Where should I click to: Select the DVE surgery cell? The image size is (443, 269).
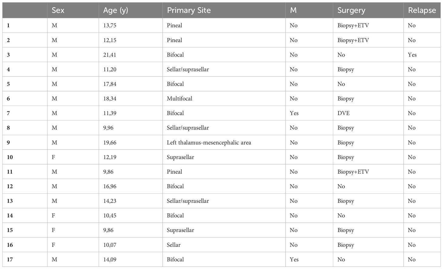coord(368,113)
